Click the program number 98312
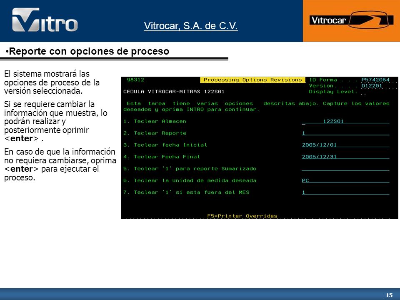The width and height of the screenshot is (400, 300). tap(135, 80)
